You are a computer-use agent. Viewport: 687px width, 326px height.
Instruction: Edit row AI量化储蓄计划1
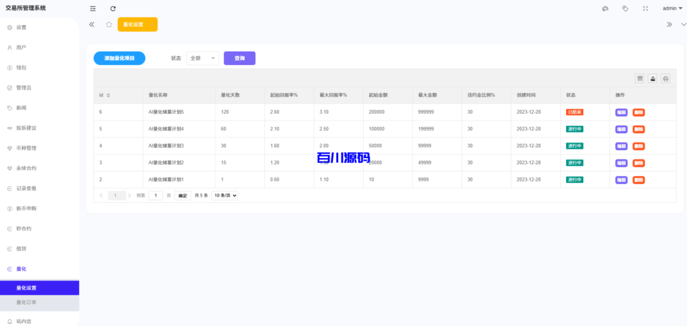tap(621, 179)
